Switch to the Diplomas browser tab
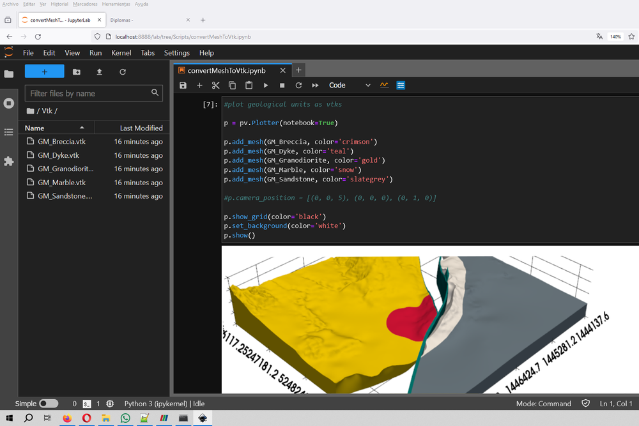 [150, 20]
